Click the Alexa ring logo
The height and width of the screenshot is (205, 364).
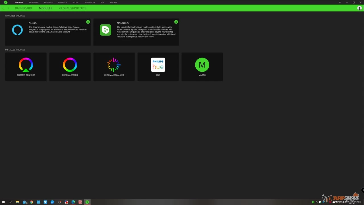click(x=17, y=30)
